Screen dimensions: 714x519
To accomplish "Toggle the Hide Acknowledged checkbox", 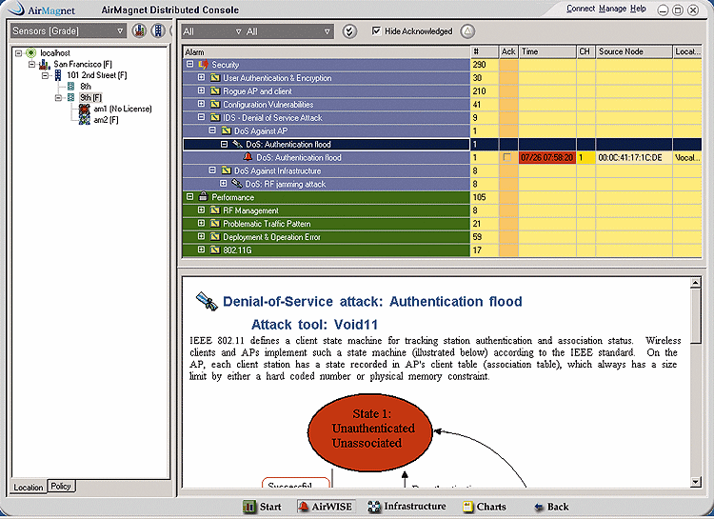I will pos(376,31).
